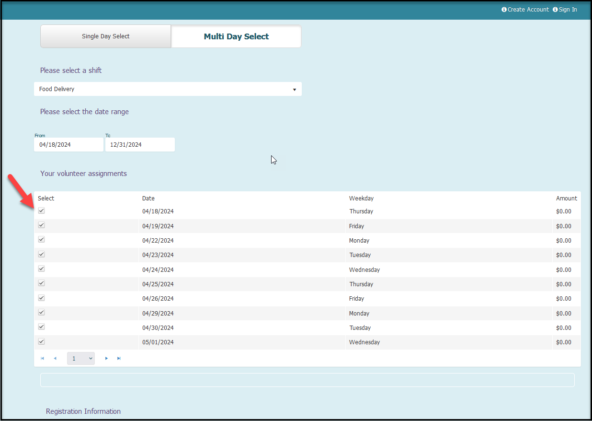This screenshot has width=592, height=421.
Task: Select the Multi Day Select tab
Action: [236, 36]
